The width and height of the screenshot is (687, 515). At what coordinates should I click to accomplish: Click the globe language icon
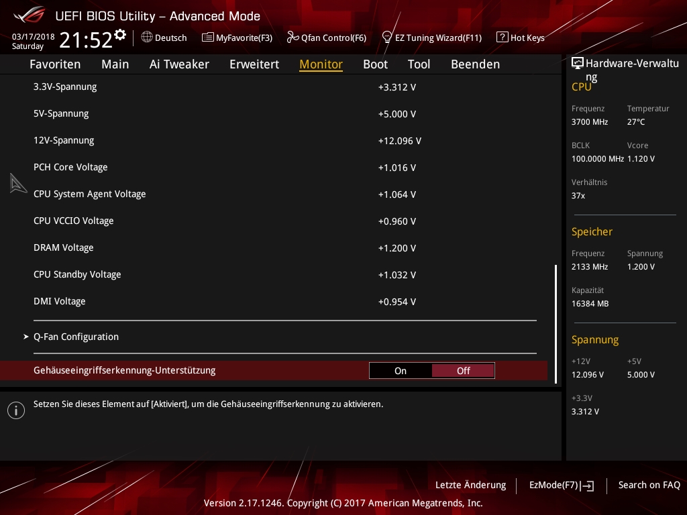(x=147, y=38)
